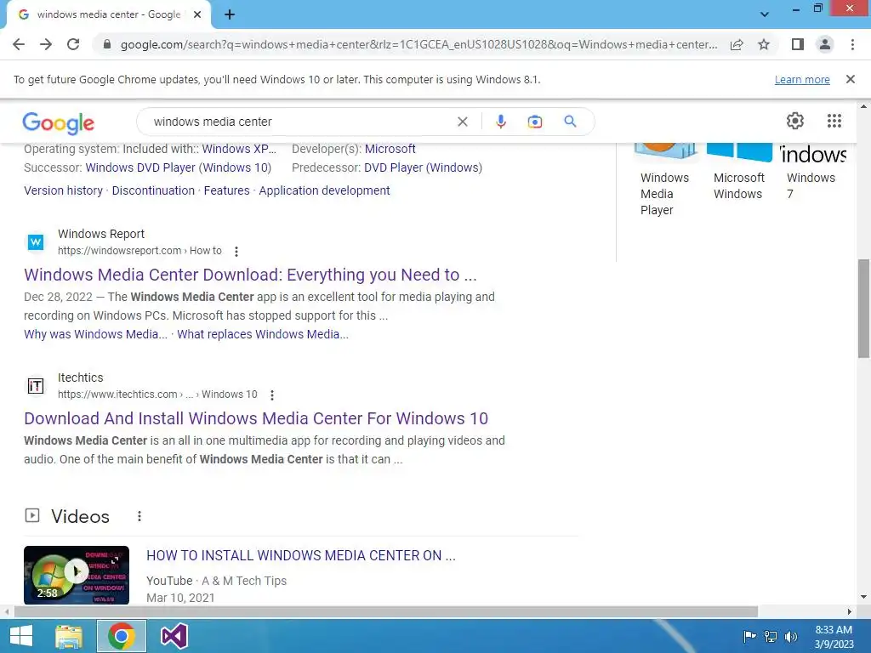Screen dimensions: 871x653
Task: Open options for Itechtics result
Action: (x=271, y=395)
